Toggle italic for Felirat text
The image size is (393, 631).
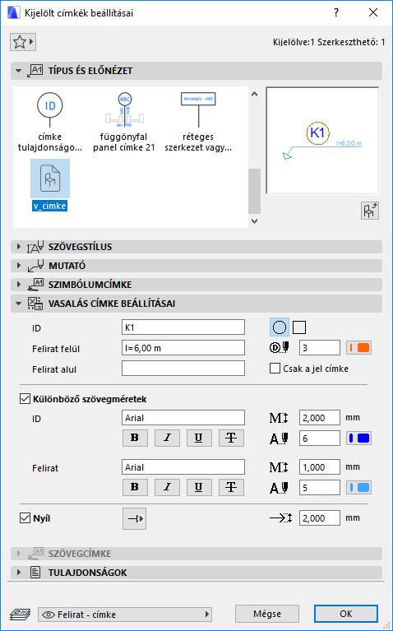click(x=167, y=487)
